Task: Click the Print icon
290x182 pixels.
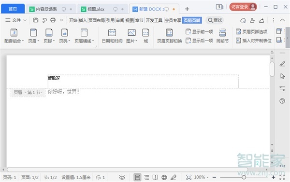Action: [x=53, y=20]
